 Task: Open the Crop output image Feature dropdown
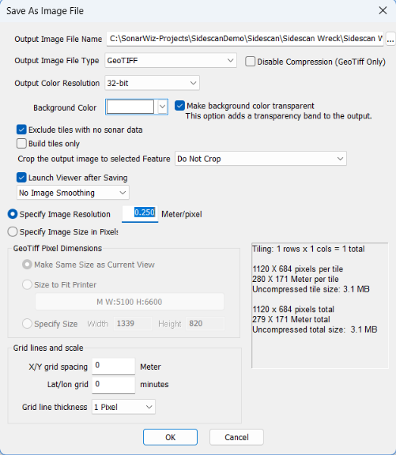pyautogui.click(x=260, y=159)
